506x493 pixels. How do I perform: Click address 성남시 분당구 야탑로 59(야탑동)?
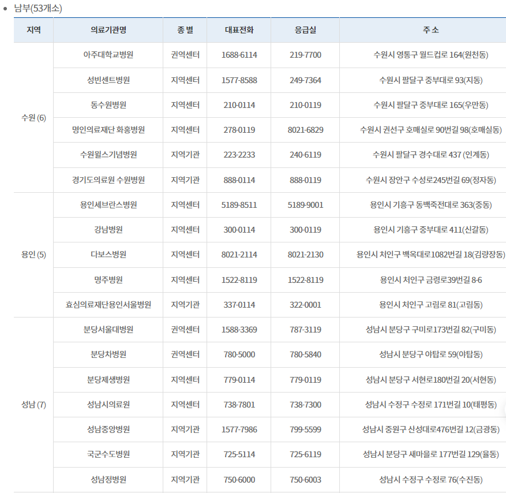[431, 354]
